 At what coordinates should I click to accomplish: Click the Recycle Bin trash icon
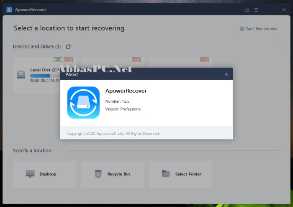pyautogui.click(x=98, y=174)
